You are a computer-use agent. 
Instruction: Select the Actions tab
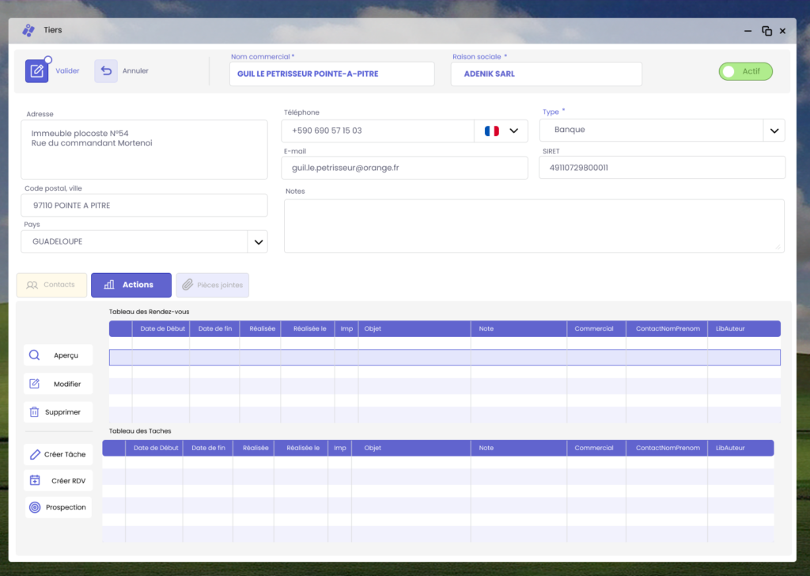[131, 285]
